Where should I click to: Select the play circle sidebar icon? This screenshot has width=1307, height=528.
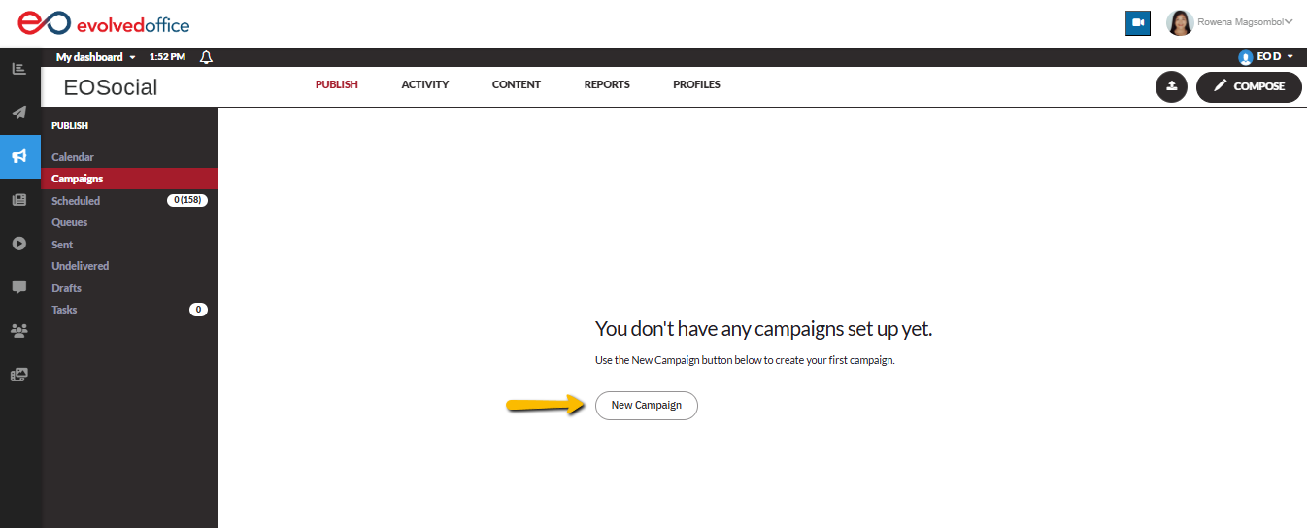click(x=19, y=244)
